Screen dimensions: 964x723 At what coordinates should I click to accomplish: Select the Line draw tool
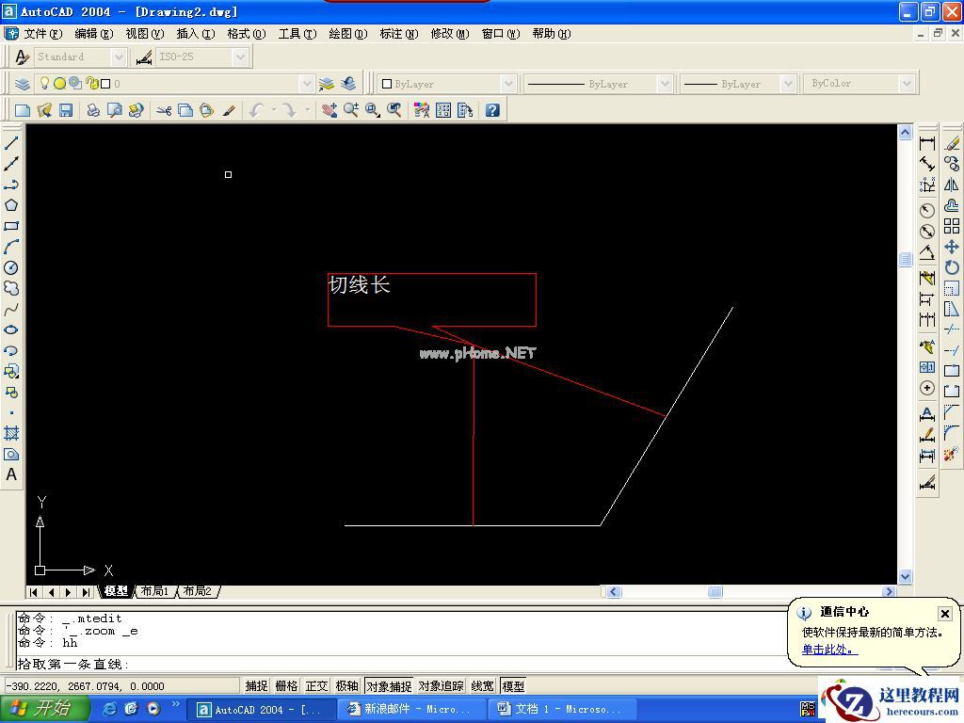tap(11, 143)
